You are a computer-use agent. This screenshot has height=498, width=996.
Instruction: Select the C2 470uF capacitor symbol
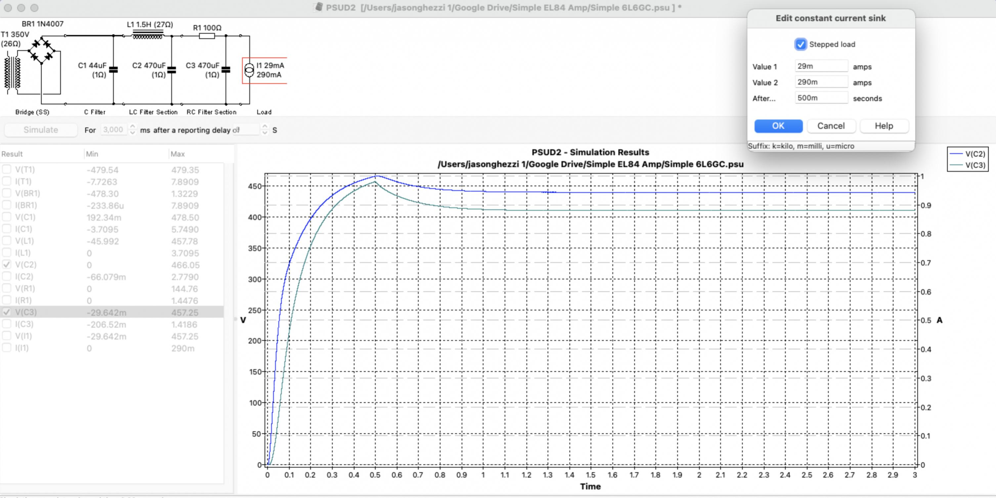172,70
